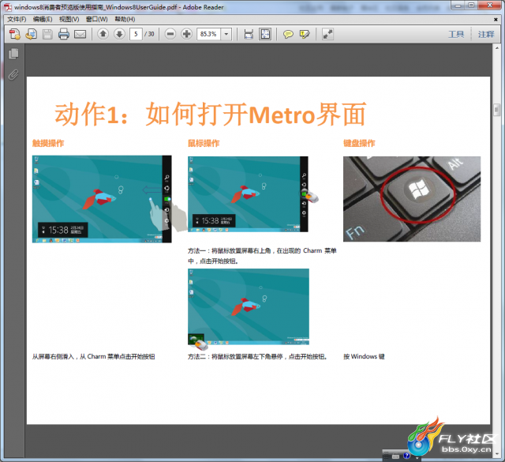The image size is (505, 462).
Task: Open the 注释 pane
Action: coord(486,34)
